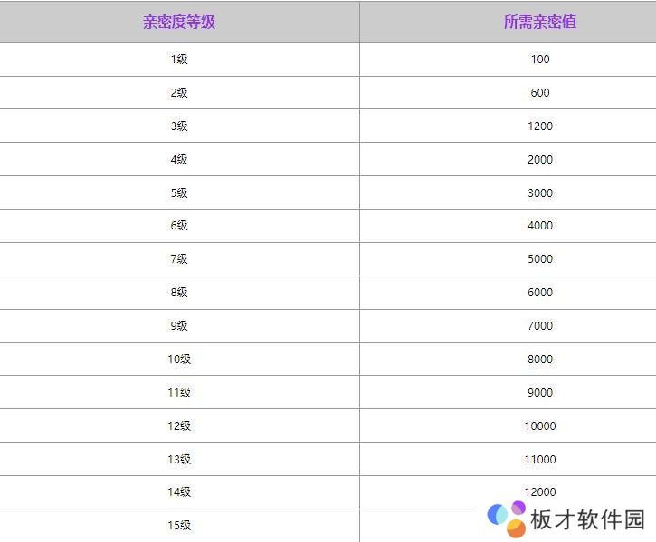This screenshot has width=656, height=542.
Task: Click the 6000 value cell
Action: (x=540, y=293)
